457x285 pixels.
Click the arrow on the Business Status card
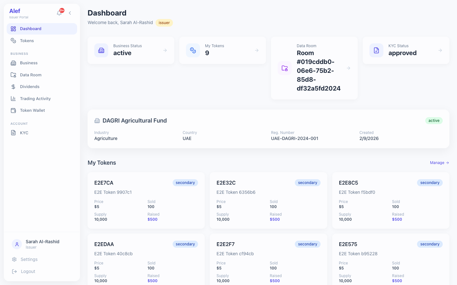[x=165, y=50]
